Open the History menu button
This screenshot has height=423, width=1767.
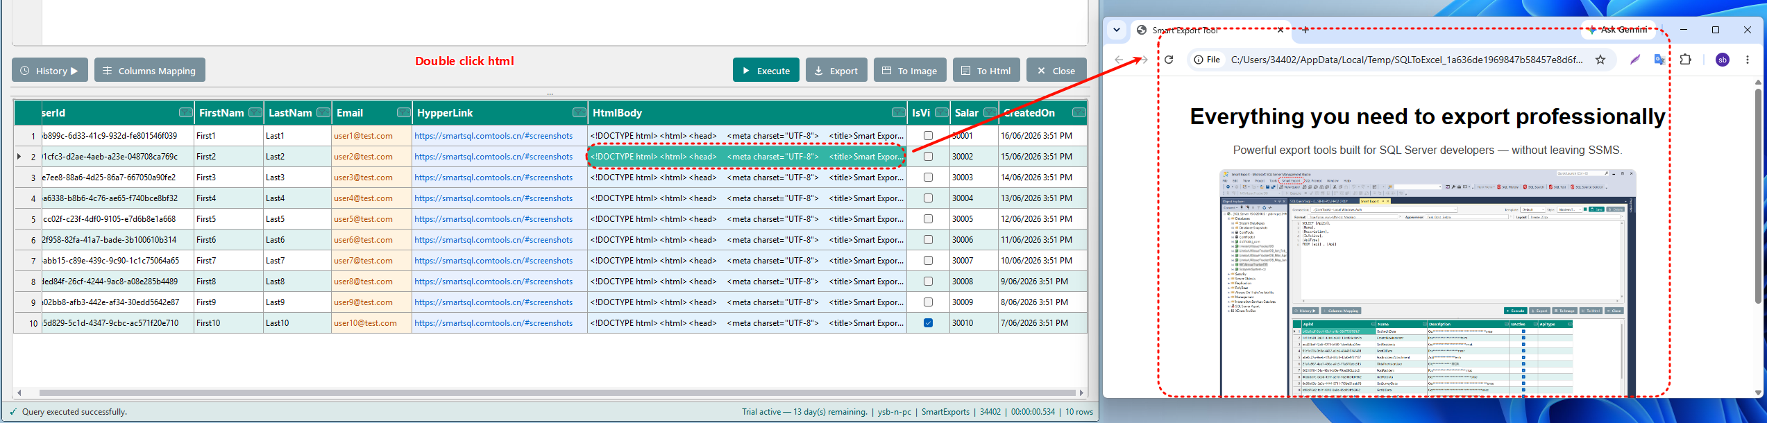[x=50, y=70]
